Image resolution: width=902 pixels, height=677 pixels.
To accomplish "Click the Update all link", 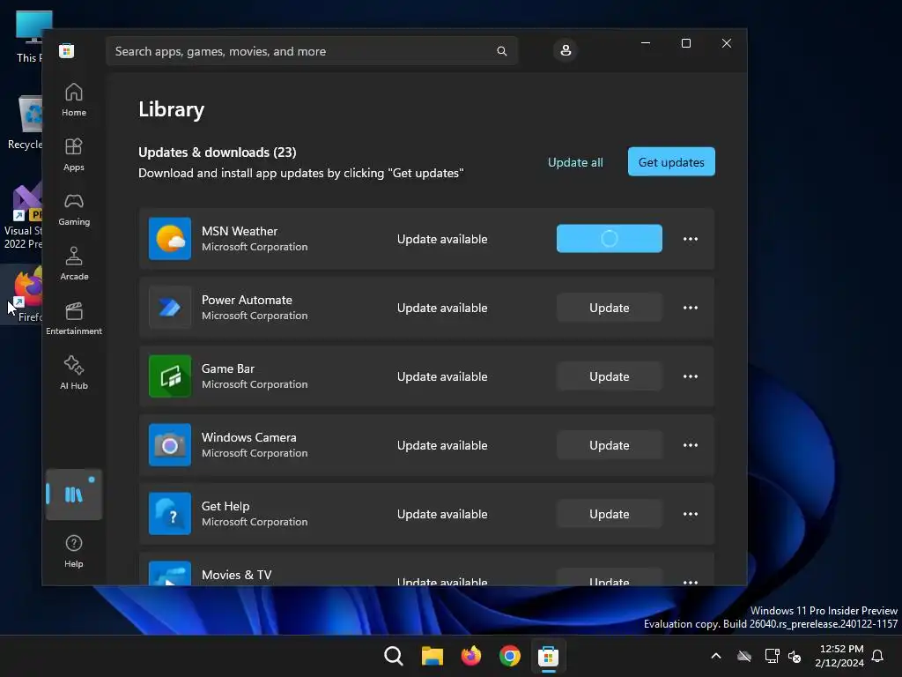I will (x=575, y=162).
